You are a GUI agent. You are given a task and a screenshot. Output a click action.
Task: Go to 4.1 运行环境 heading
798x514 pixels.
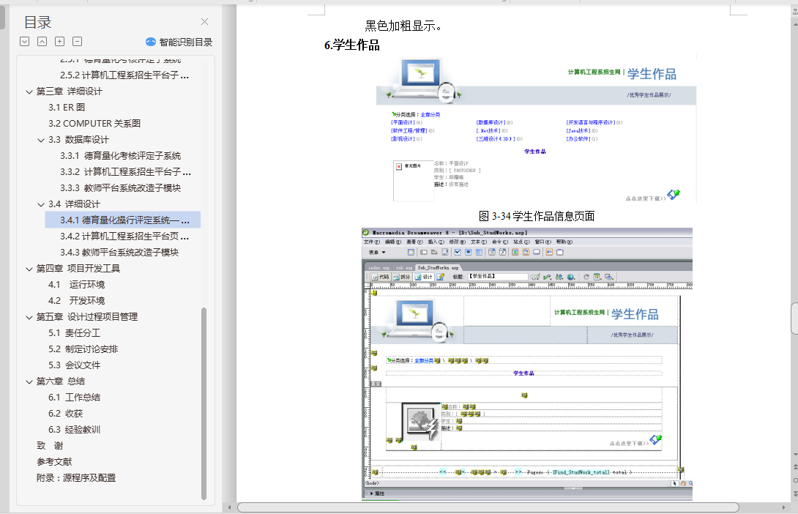coord(76,285)
